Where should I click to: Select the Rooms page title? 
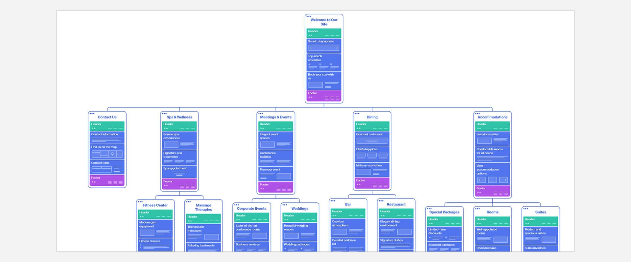click(492, 212)
